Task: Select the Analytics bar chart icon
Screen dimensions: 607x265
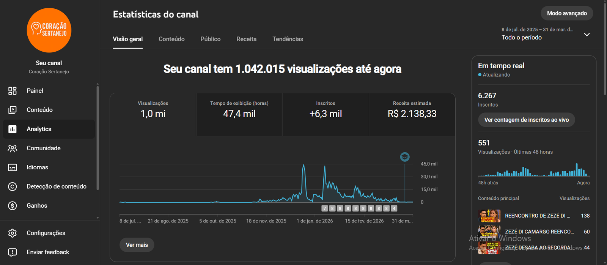Action: 13,129
